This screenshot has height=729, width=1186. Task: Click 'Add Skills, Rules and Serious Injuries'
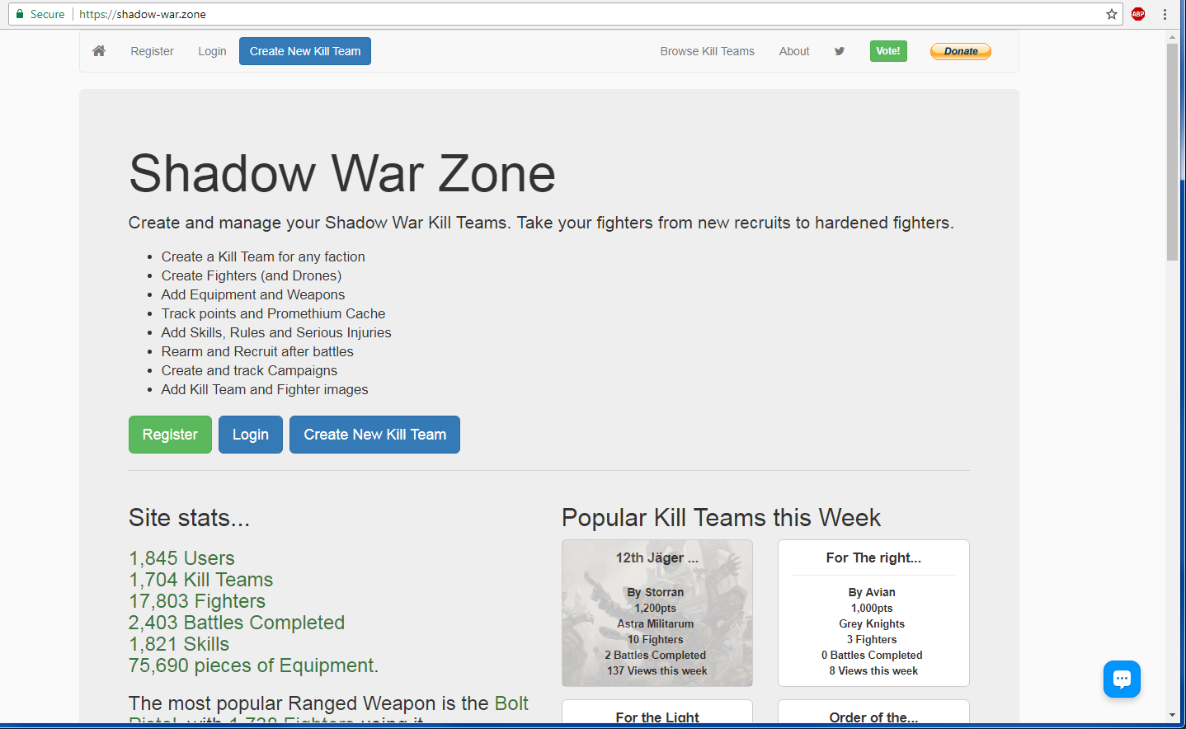(x=276, y=332)
